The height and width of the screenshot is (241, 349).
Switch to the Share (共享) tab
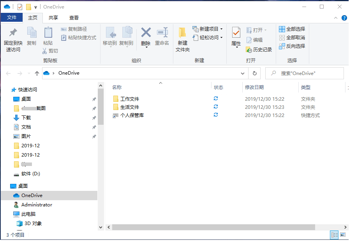click(x=53, y=18)
